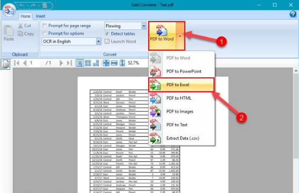
Task: Open the Flowing layout dropdown
Action: (144, 26)
